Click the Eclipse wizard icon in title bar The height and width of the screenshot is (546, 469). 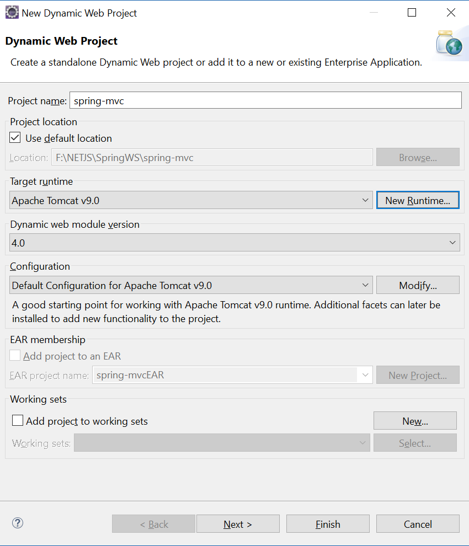[12, 12]
